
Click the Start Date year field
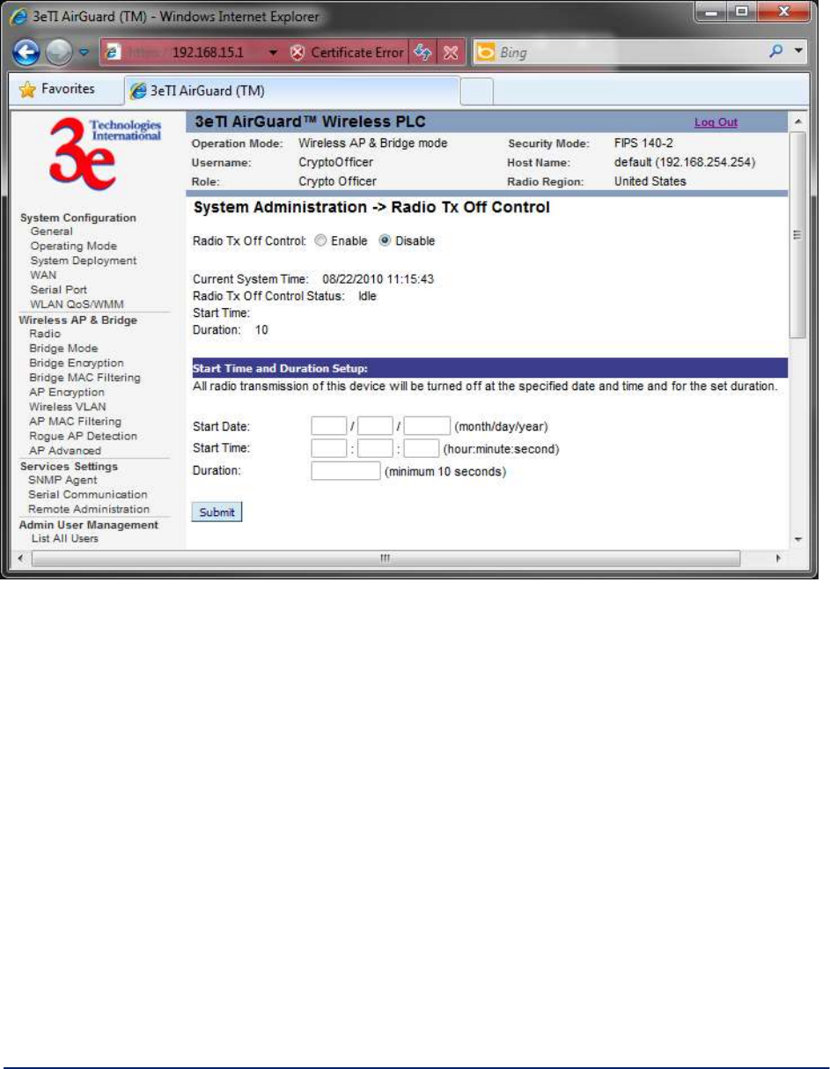click(427, 426)
